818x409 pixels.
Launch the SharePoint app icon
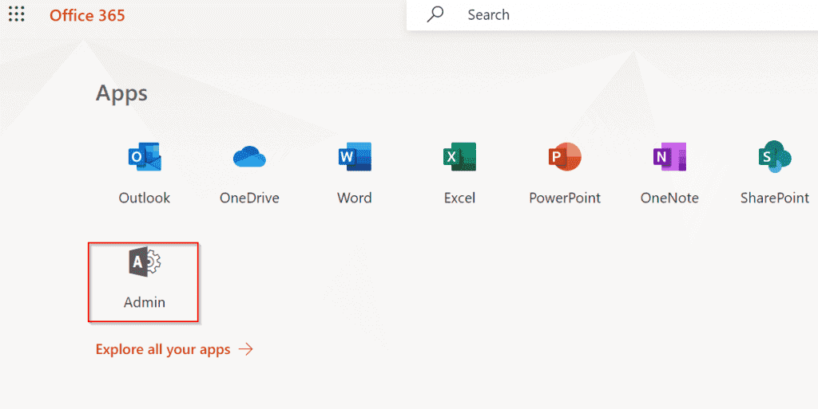pyautogui.click(x=775, y=156)
